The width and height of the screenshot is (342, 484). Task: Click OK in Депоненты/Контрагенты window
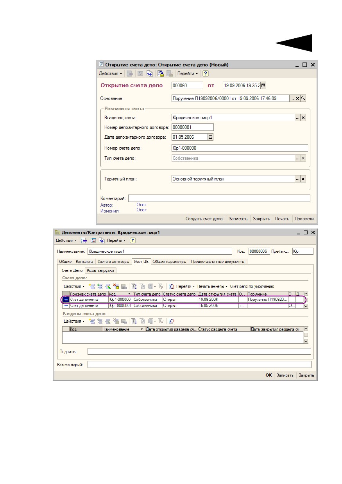269,375
